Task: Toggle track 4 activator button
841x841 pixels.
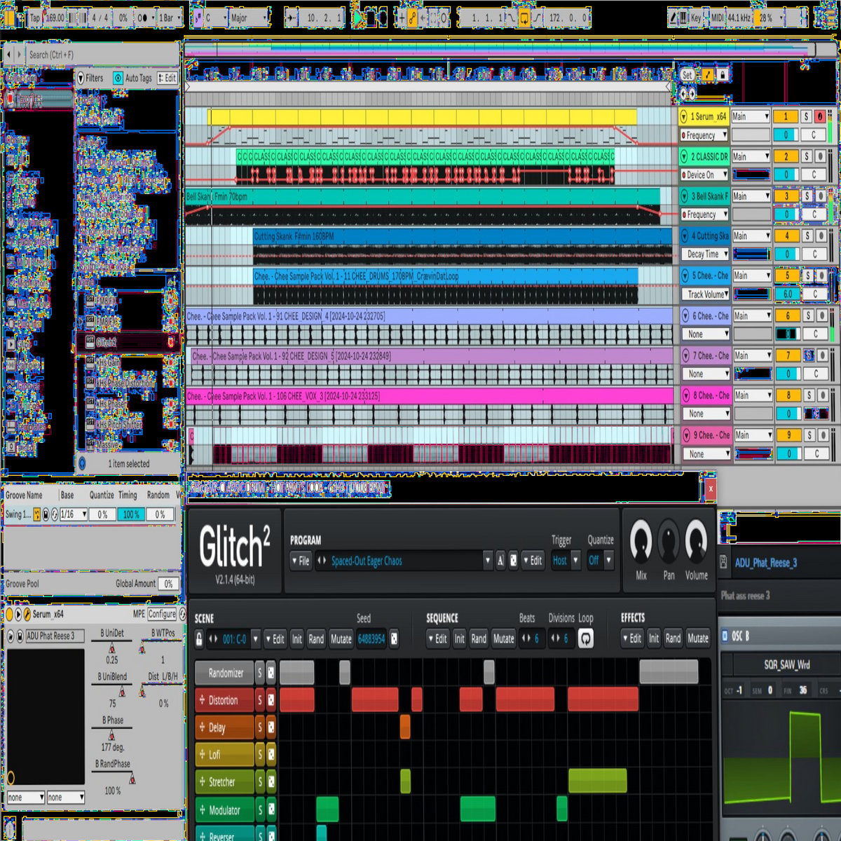Action: coord(786,236)
